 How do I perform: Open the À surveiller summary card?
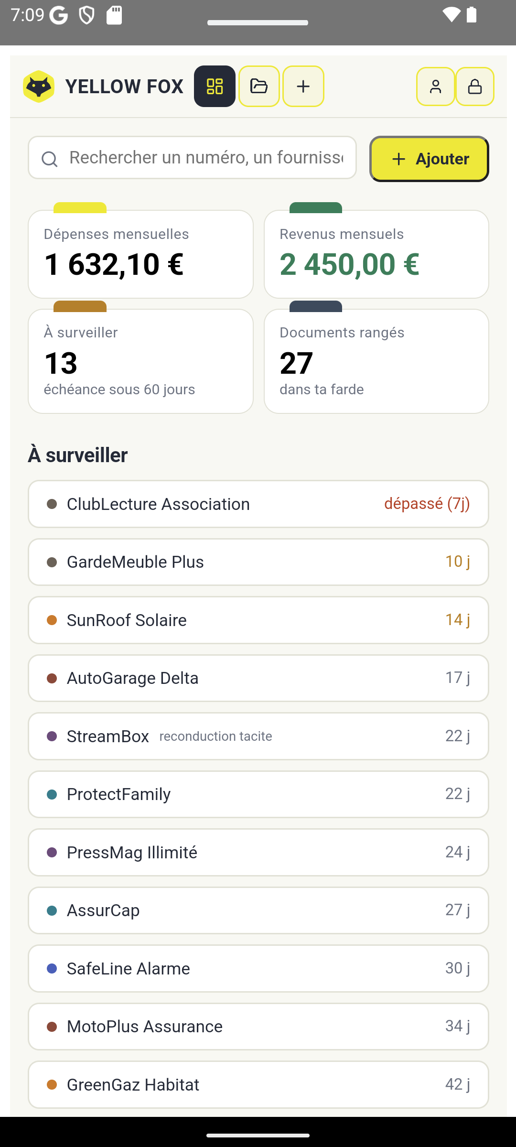point(140,361)
